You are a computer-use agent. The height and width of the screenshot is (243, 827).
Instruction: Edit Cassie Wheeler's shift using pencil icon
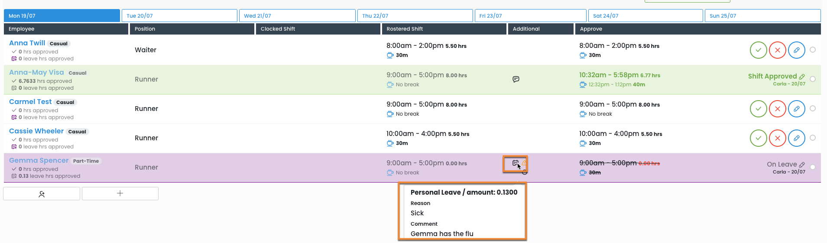tap(796, 138)
